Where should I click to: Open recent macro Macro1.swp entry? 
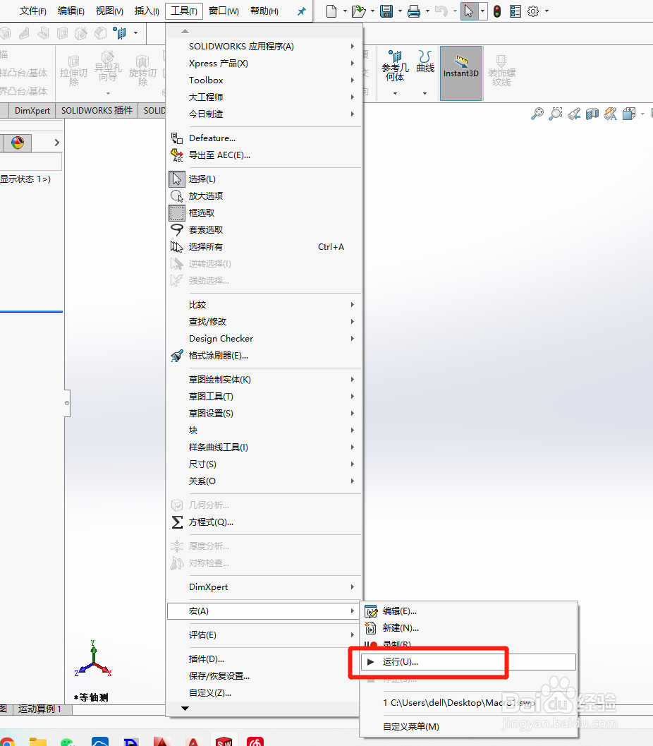pyautogui.click(x=468, y=703)
